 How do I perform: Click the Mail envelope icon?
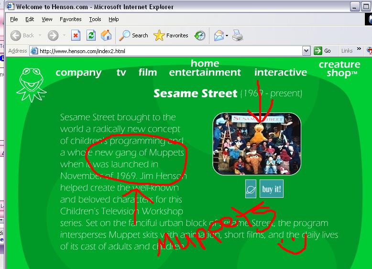tap(219, 35)
